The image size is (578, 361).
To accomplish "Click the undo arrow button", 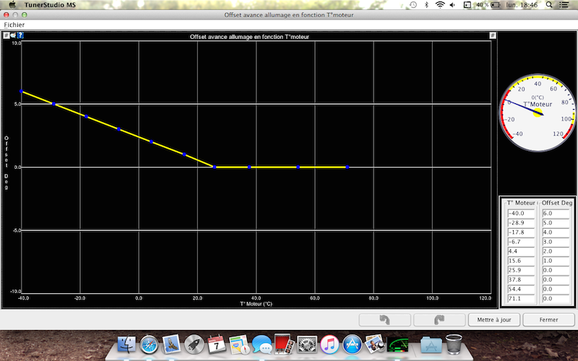I will (385, 320).
